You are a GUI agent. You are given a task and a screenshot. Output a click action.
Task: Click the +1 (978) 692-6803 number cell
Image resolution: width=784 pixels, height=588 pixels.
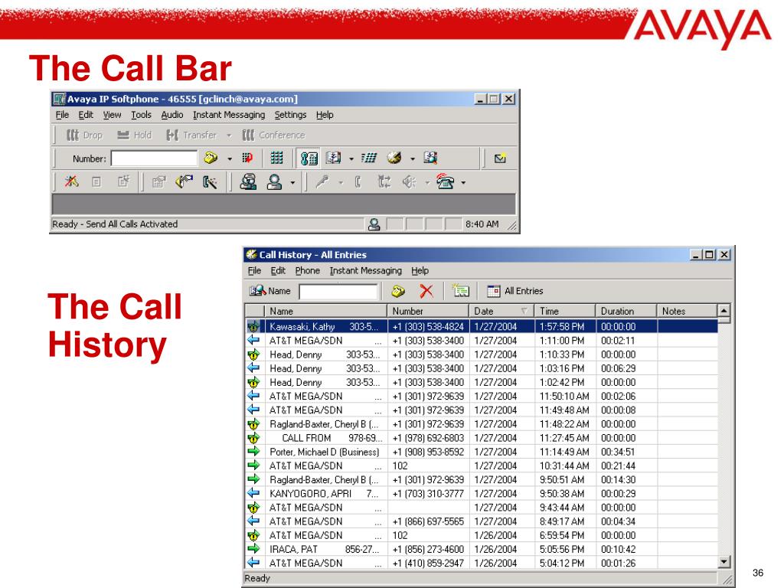[429, 438]
